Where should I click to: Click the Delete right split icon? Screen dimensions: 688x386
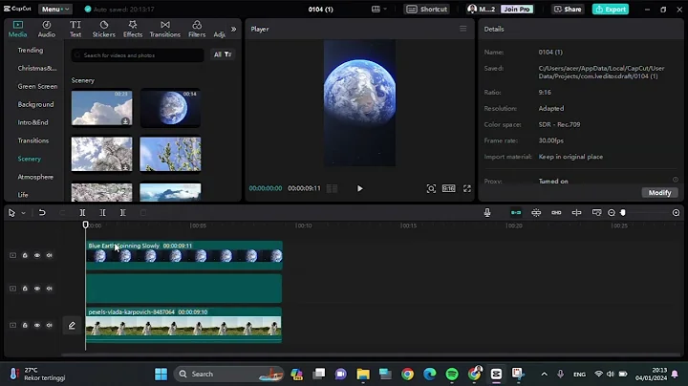click(123, 213)
